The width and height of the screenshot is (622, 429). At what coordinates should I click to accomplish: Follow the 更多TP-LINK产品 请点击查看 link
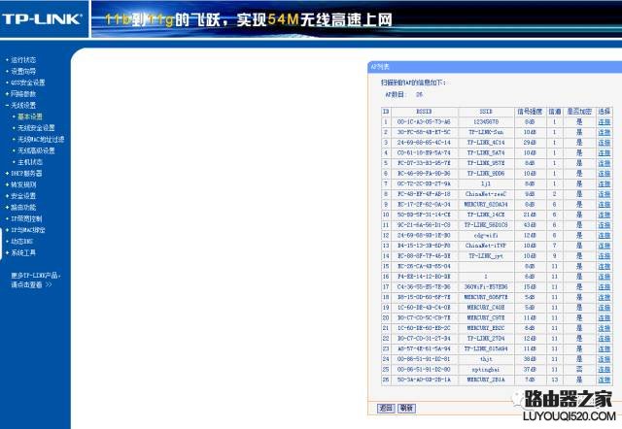[x=35, y=280]
